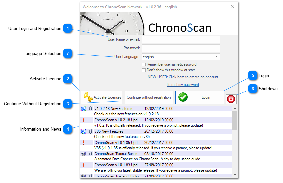Select 'ChronoScan Tips and Tricks' news title
This screenshot has height=183, width=283.
(x=117, y=176)
